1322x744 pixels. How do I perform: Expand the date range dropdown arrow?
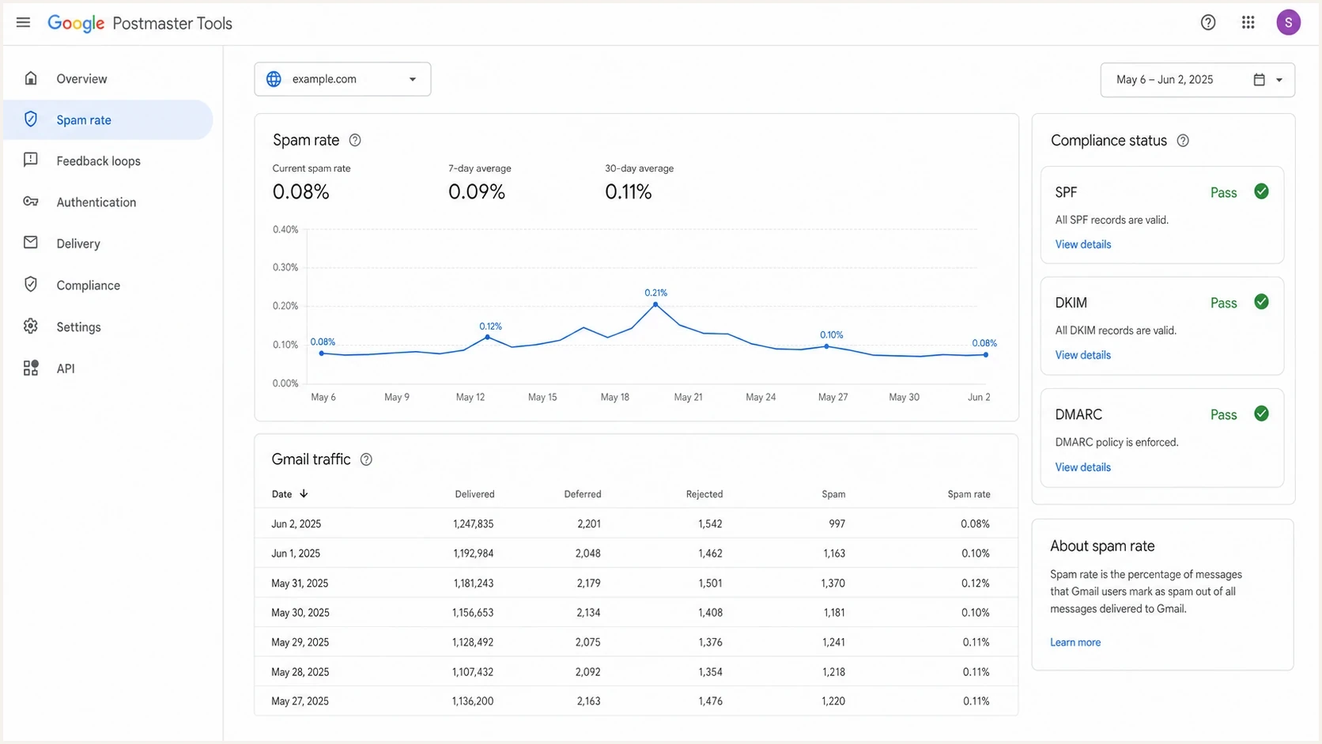pyautogui.click(x=1279, y=80)
